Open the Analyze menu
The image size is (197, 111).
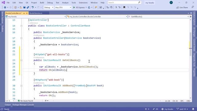[x=65, y=2]
